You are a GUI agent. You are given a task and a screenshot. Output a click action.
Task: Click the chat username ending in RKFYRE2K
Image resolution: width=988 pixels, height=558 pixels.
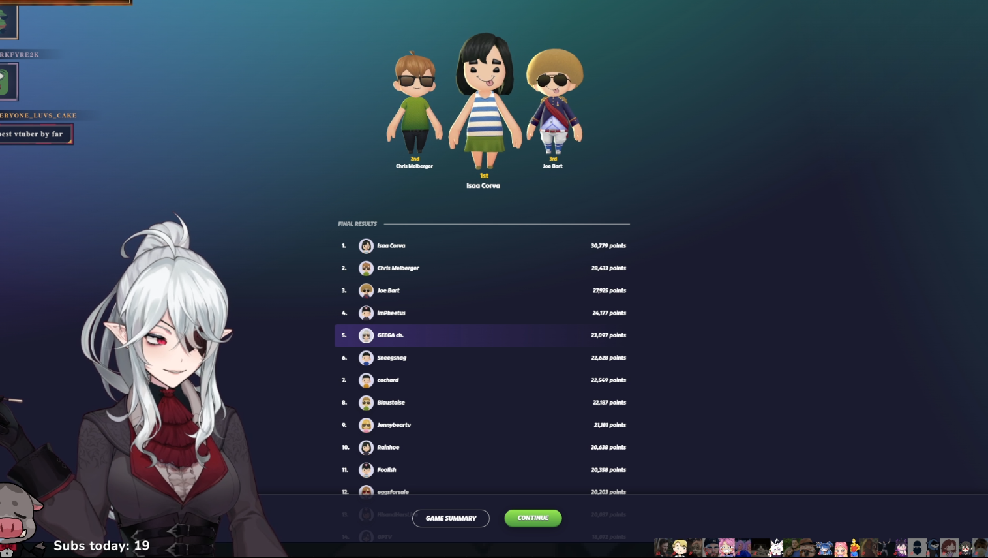[x=20, y=55]
